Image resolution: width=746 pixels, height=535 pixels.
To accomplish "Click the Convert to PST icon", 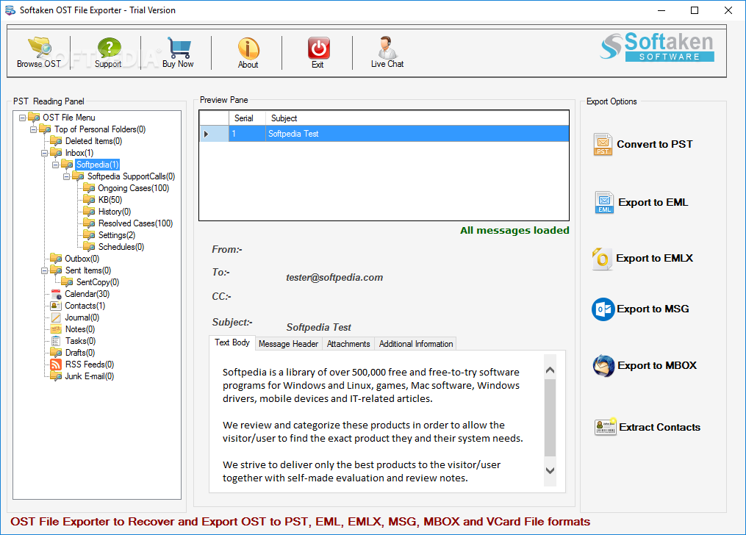I will (x=603, y=145).
